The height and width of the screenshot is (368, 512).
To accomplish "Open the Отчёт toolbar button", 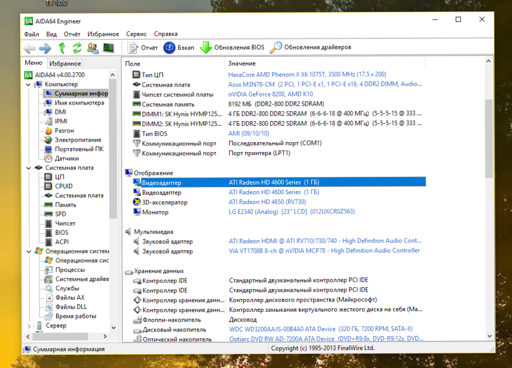I will click(143, 47).
